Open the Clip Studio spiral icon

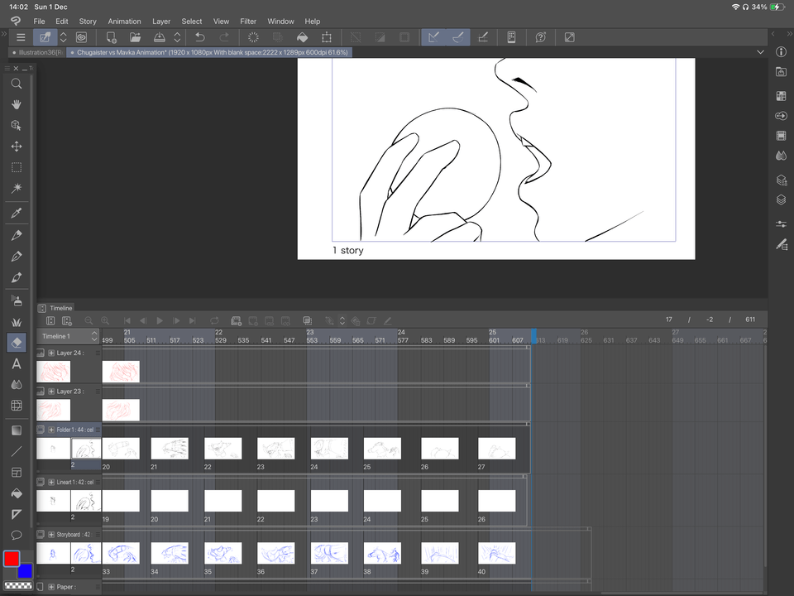(81, 37)
